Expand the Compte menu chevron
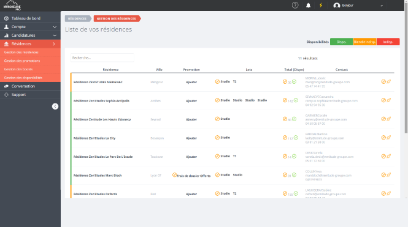Screen dimensions: 408x227 coord(55,27)
